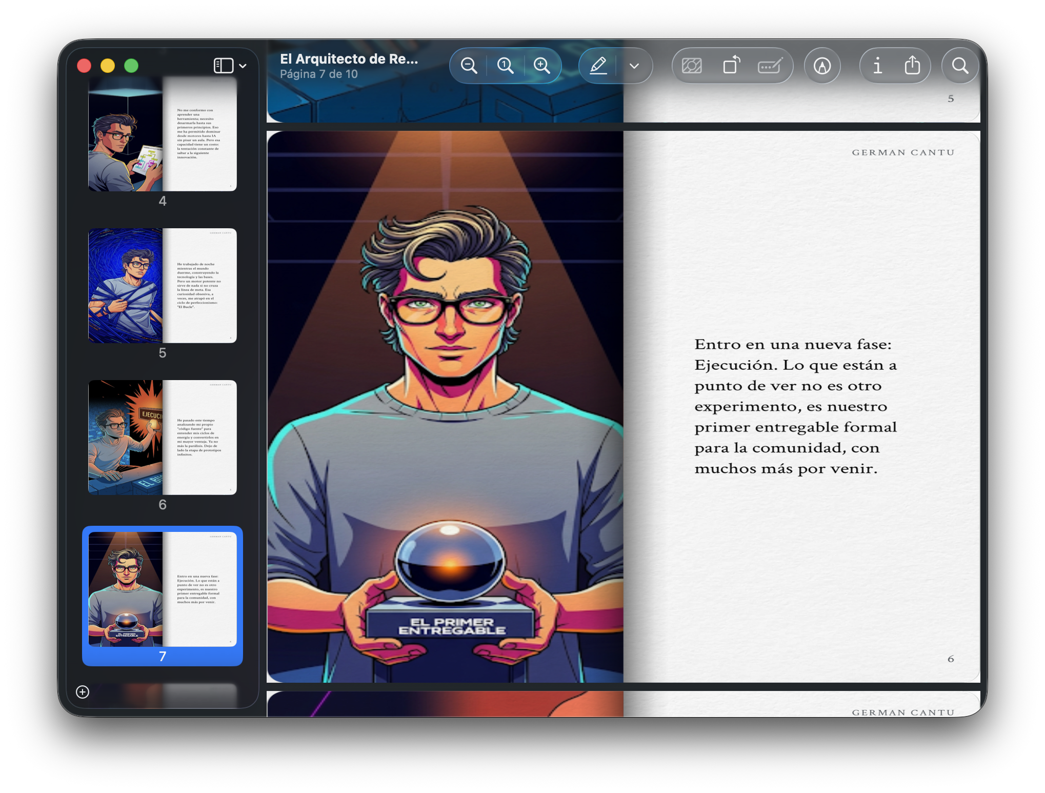Screen dimensions: 1045x793
Task: Click the Zoom Out magnifier icon
Action: 469,66
